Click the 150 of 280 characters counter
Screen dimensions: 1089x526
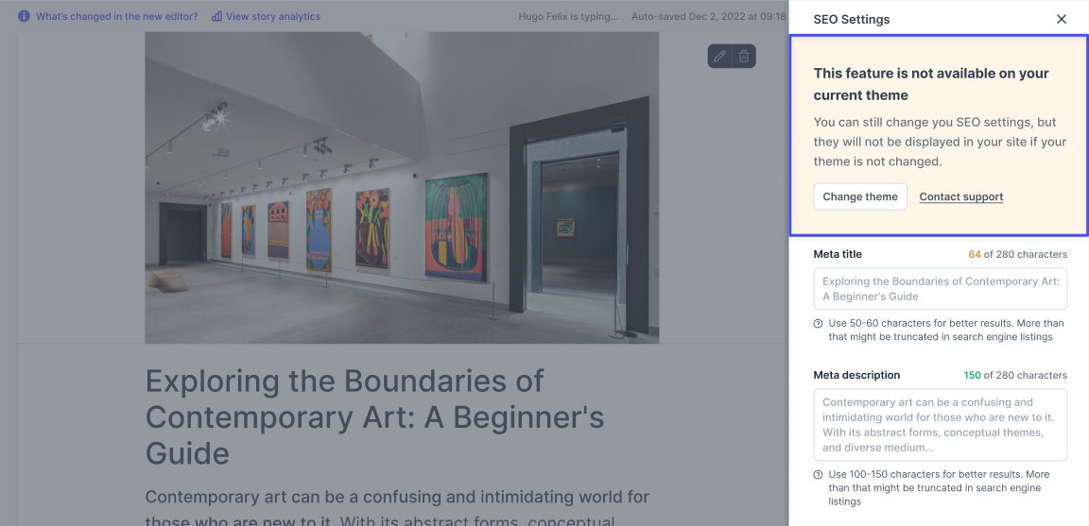pos(1015,376)
